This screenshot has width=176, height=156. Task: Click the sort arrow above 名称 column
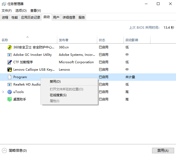27,37
